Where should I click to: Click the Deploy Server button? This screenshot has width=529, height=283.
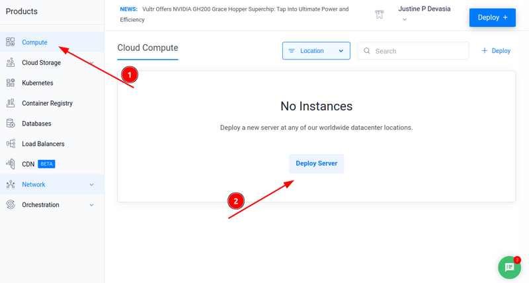317,163
